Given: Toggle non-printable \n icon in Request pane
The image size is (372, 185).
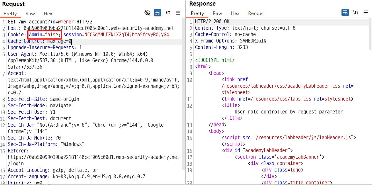Looking at the screenshot, I should pos(168,13).
